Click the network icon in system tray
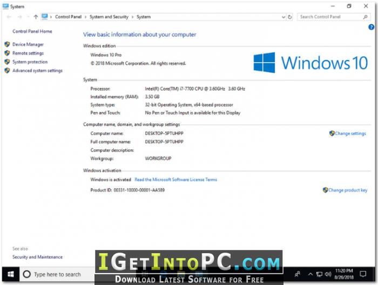 pyautogui.click(x=319, y=274)
